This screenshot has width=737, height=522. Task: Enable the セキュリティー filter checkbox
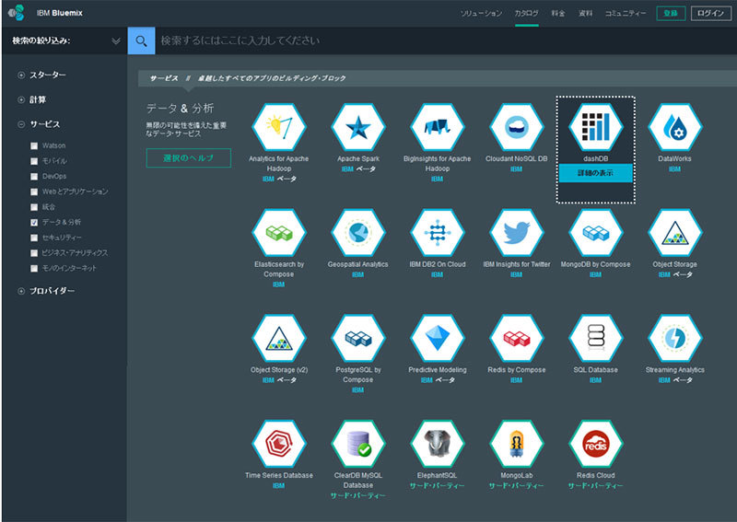point(34,238)
